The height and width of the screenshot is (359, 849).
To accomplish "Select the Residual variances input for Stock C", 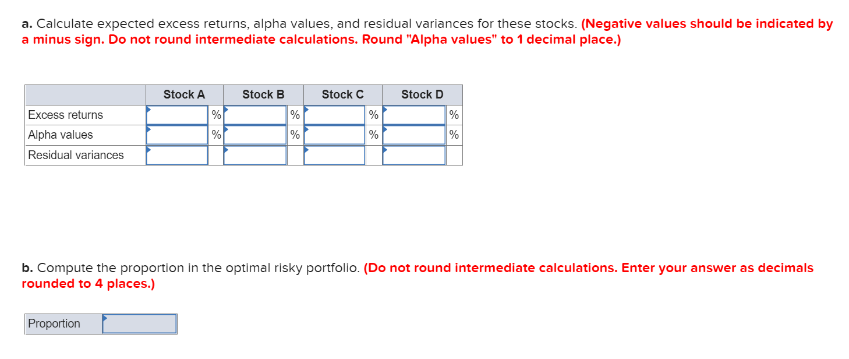I will point(334,154).
